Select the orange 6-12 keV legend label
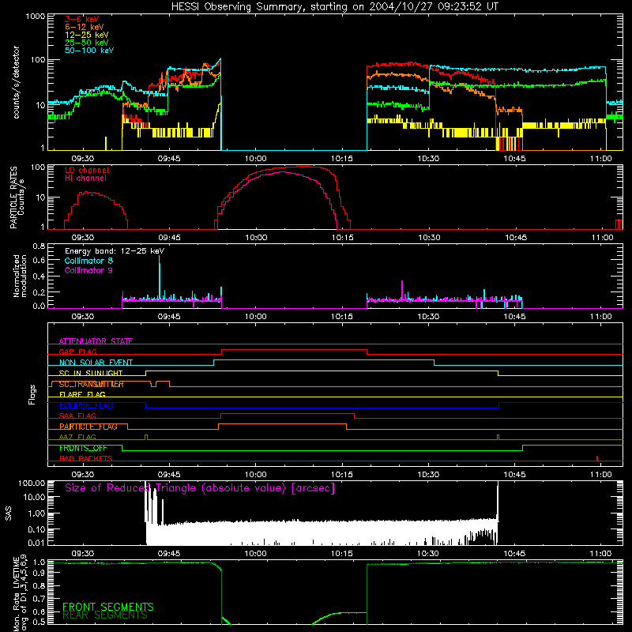Screen dimensions: 632x632 tap(84, 27)
